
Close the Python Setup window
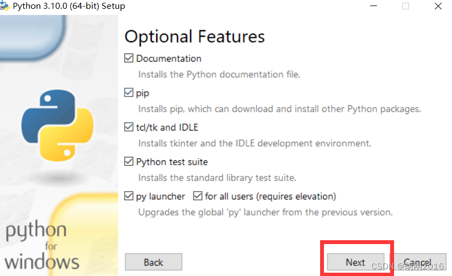point(438,6)
